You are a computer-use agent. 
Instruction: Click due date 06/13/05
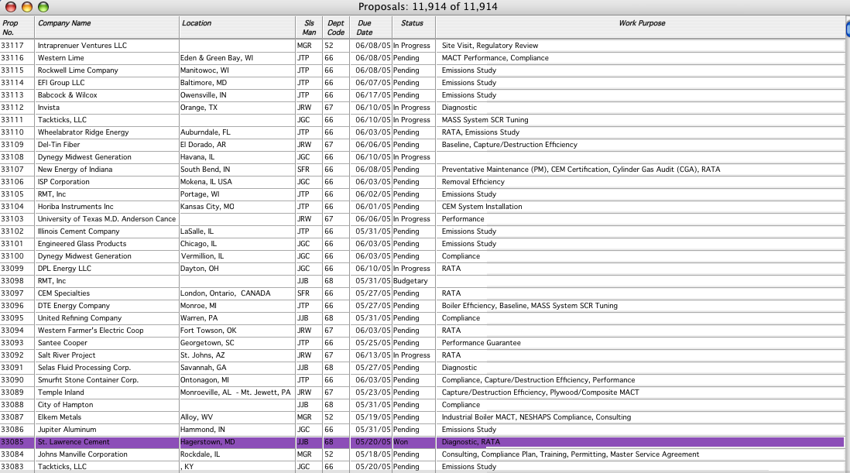373,355
